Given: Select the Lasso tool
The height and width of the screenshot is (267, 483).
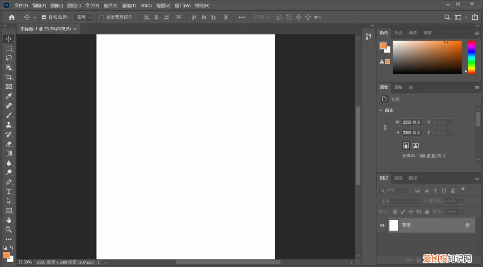Looking at the screenshot, I should (x=8, y=58).
